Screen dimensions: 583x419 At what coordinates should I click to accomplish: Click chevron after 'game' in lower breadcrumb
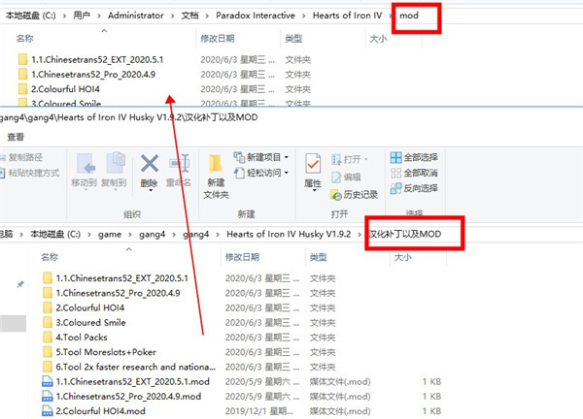pyautogui.click(x=130, y=235)
